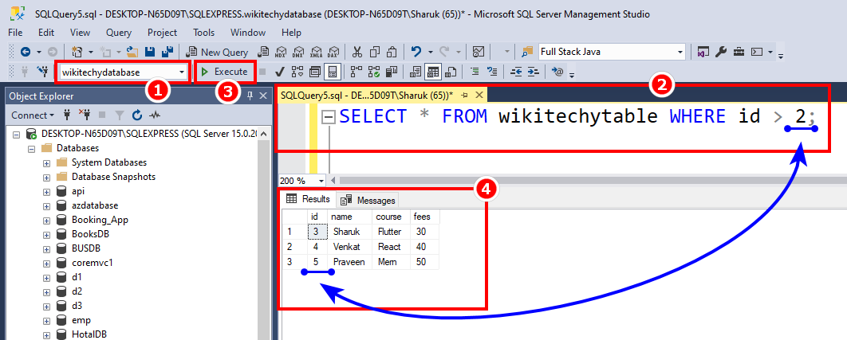Toggle Results to Grid output mode
The height and width of the screenshot is (340, 847).
pos(433,72)
